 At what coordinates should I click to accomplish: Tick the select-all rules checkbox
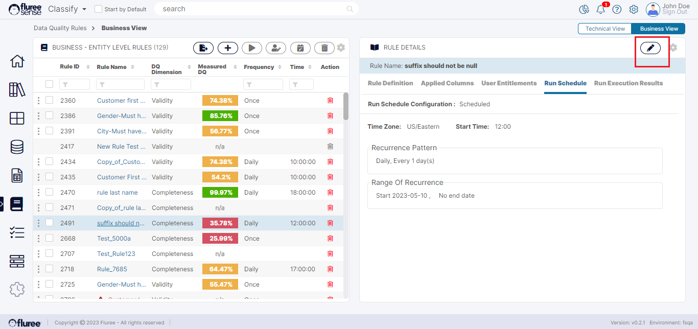click(x=49, y=84)
